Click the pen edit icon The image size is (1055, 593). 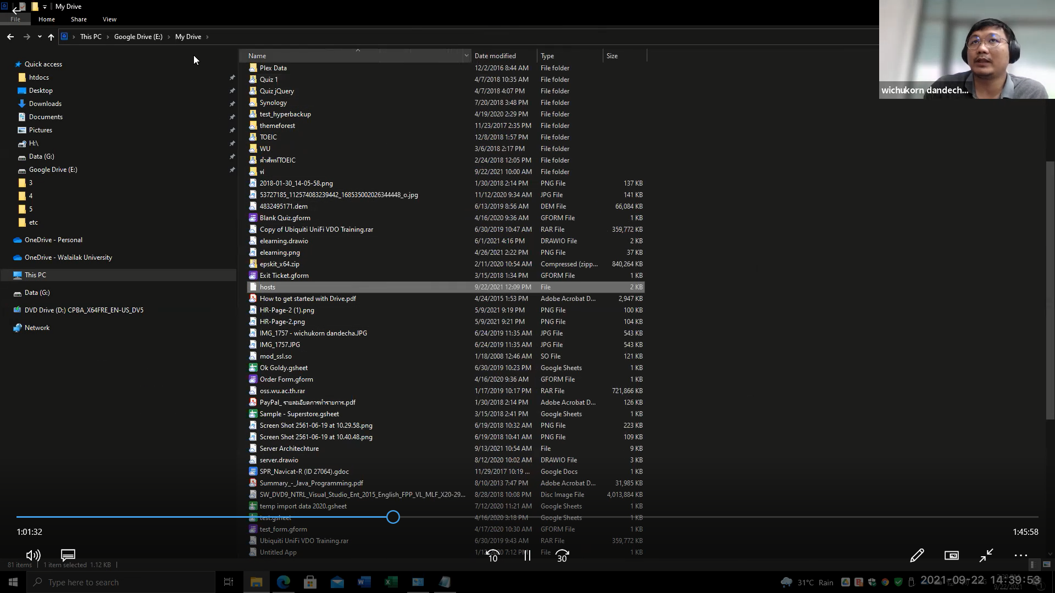pyautogui.click(x=917, y=556)
